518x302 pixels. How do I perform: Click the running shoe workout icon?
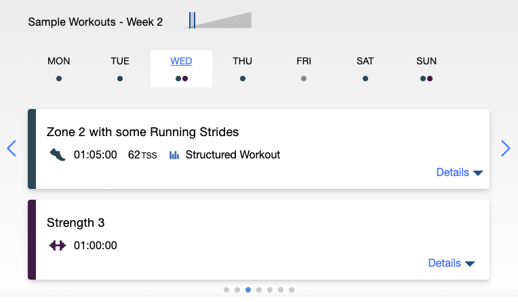click(58, 155)
